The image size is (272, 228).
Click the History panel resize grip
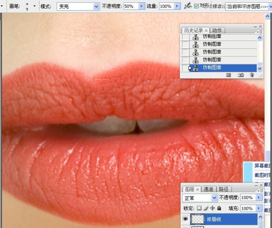pyautogui.click(x=261, y=75)
